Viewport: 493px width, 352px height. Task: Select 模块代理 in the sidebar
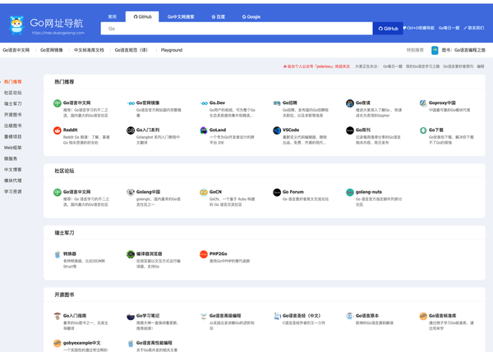tap(13, 181)
